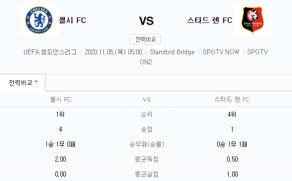The height and width of the screenshot is (181, 292).
Task: Select the 순위 row label
Action: click(147, 114)
